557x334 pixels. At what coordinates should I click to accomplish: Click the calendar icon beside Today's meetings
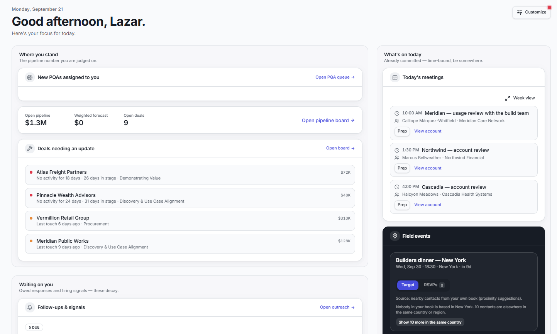pyautogui.click(x=395, y=77)
